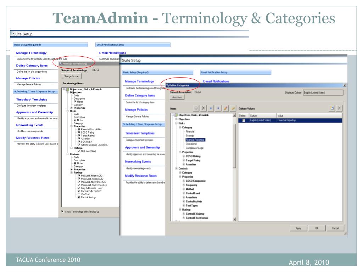Select Strategic in the category tree

pos(190,136)
